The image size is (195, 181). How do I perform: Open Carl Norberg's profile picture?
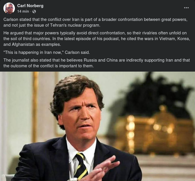tap(9, 8)
